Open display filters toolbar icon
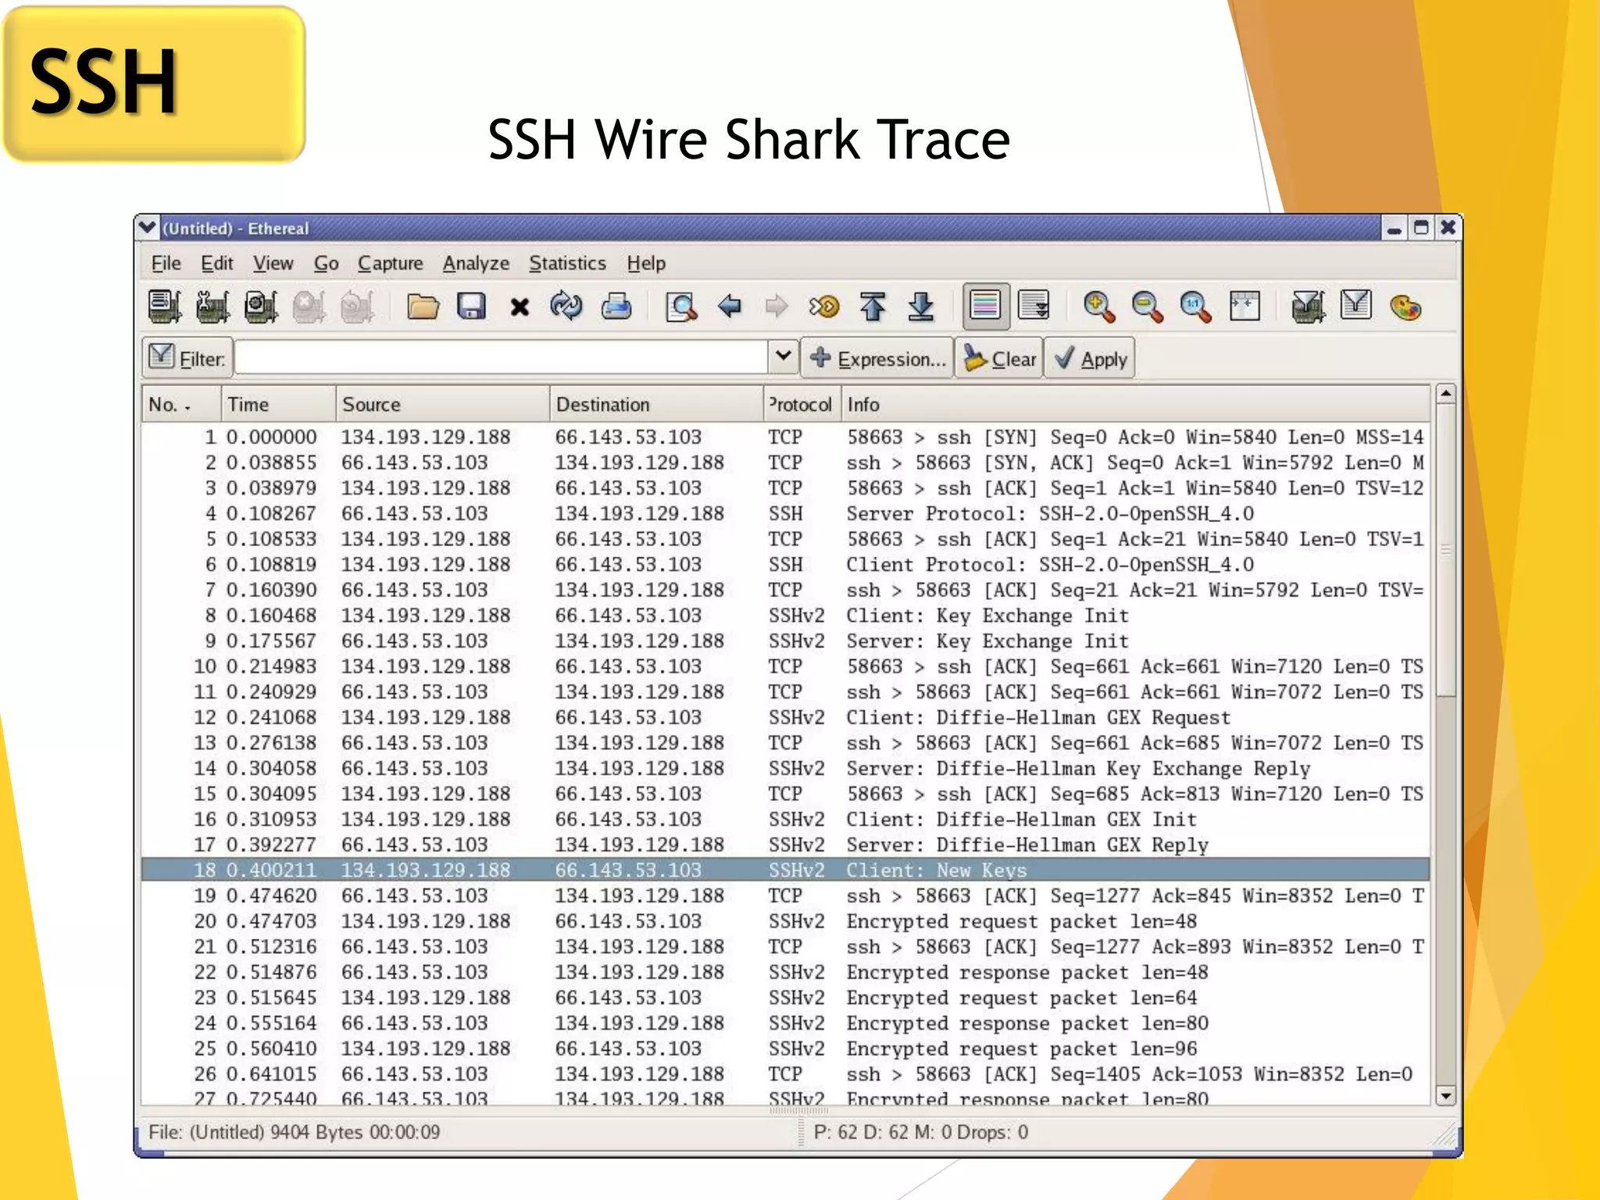 [1356, 305]
